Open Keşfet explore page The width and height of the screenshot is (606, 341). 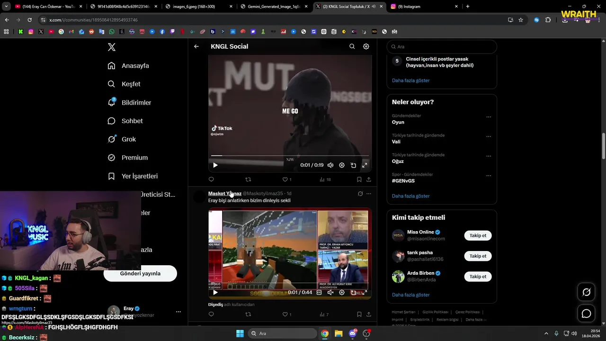tap(124, 84)
